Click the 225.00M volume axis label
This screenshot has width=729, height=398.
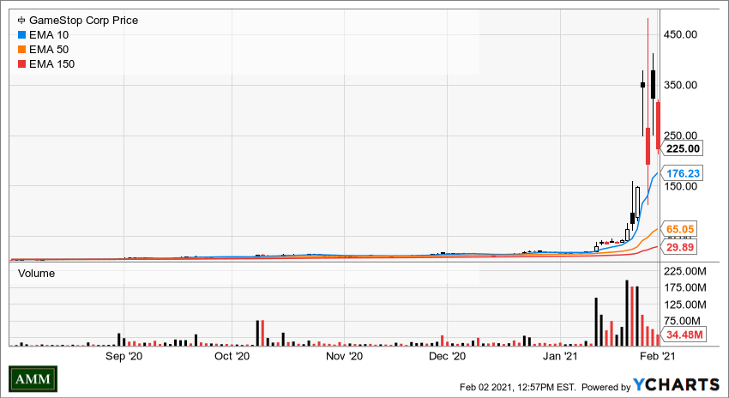pos(685,271)
